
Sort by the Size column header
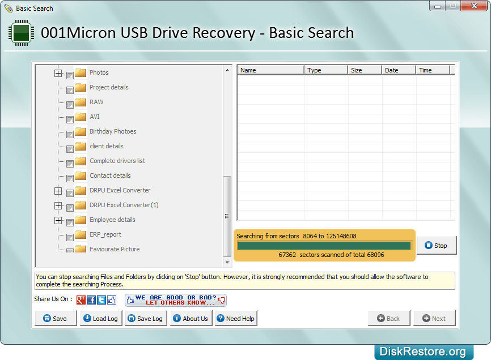(365, 70)
